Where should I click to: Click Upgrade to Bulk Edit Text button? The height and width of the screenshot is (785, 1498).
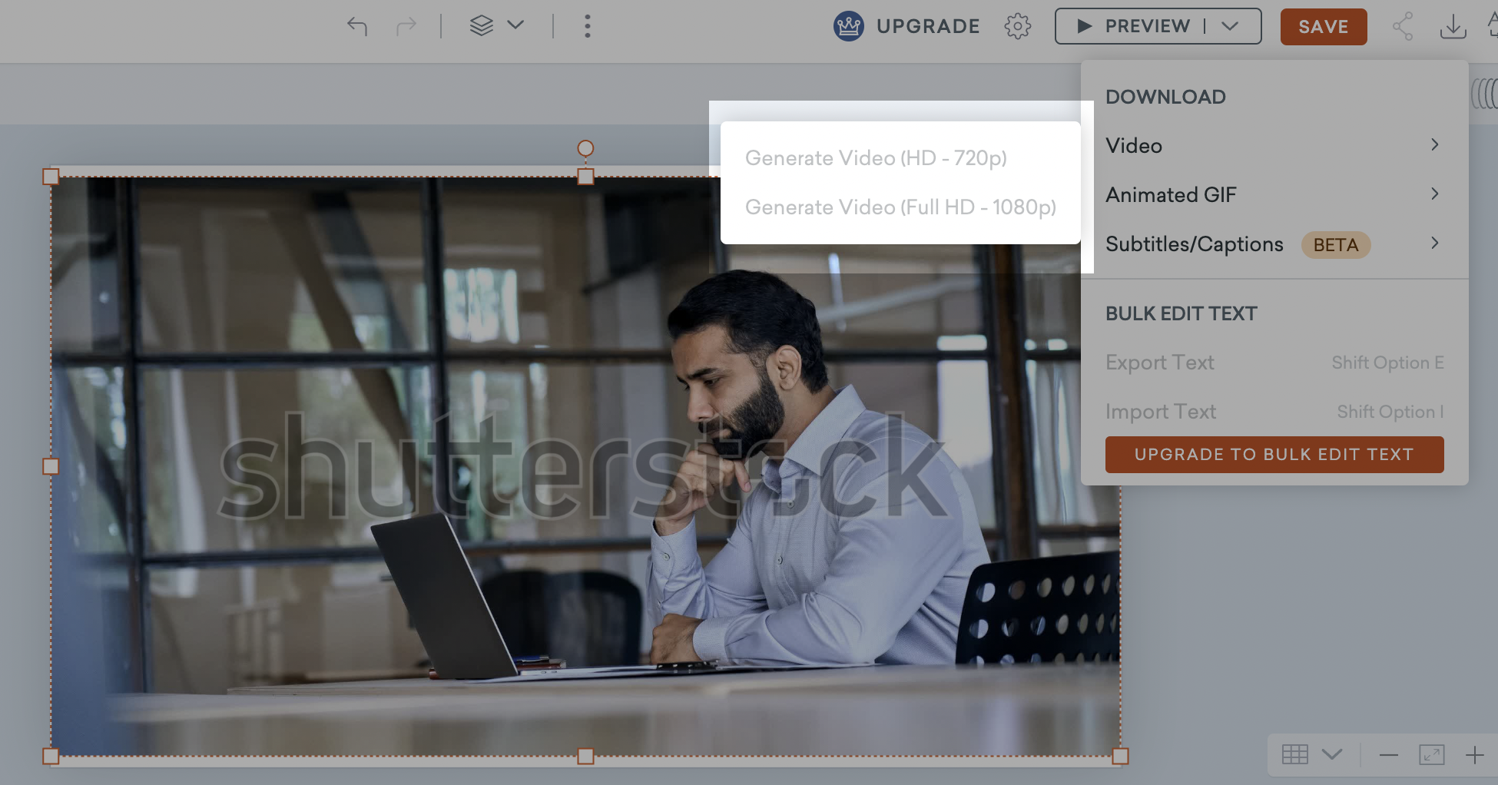(x=1274, y=455)
